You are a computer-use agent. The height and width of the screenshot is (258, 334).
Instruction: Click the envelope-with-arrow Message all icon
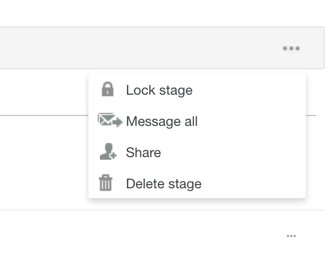point(110,121)
